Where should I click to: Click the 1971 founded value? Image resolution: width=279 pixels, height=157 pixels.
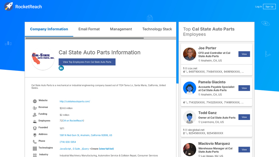[62, 128]
